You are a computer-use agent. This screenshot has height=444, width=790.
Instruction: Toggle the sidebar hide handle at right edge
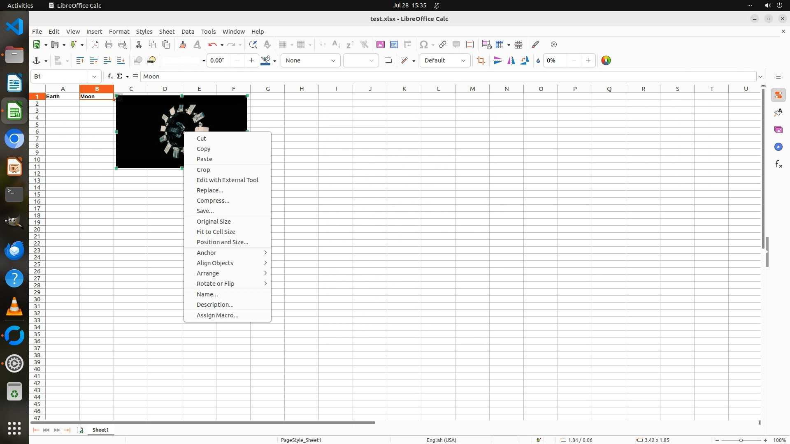(x=767, y=252)
